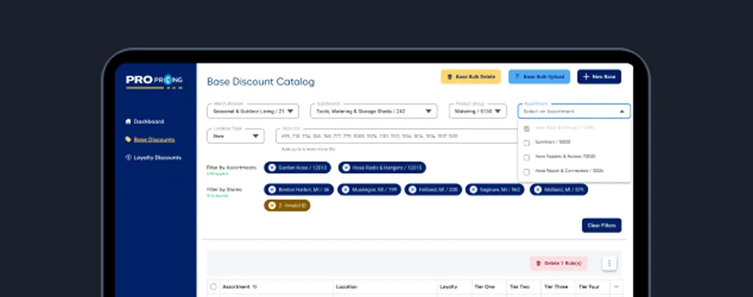Remove the Hose Reels & Hangers filter chip
The height and width of the screenshot is (297, 753).
pyautogui.click(x=346, y=168)
